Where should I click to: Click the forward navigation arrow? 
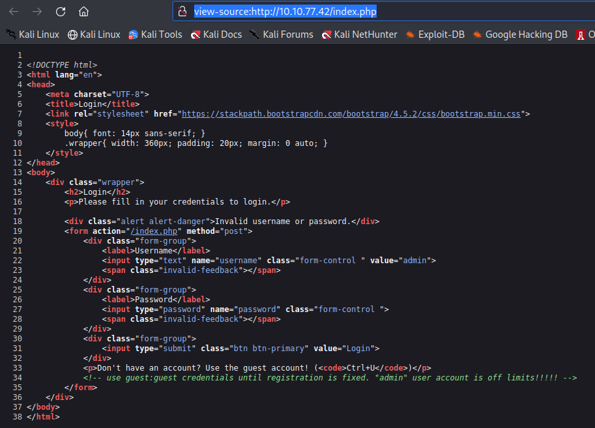coord(37,12)
